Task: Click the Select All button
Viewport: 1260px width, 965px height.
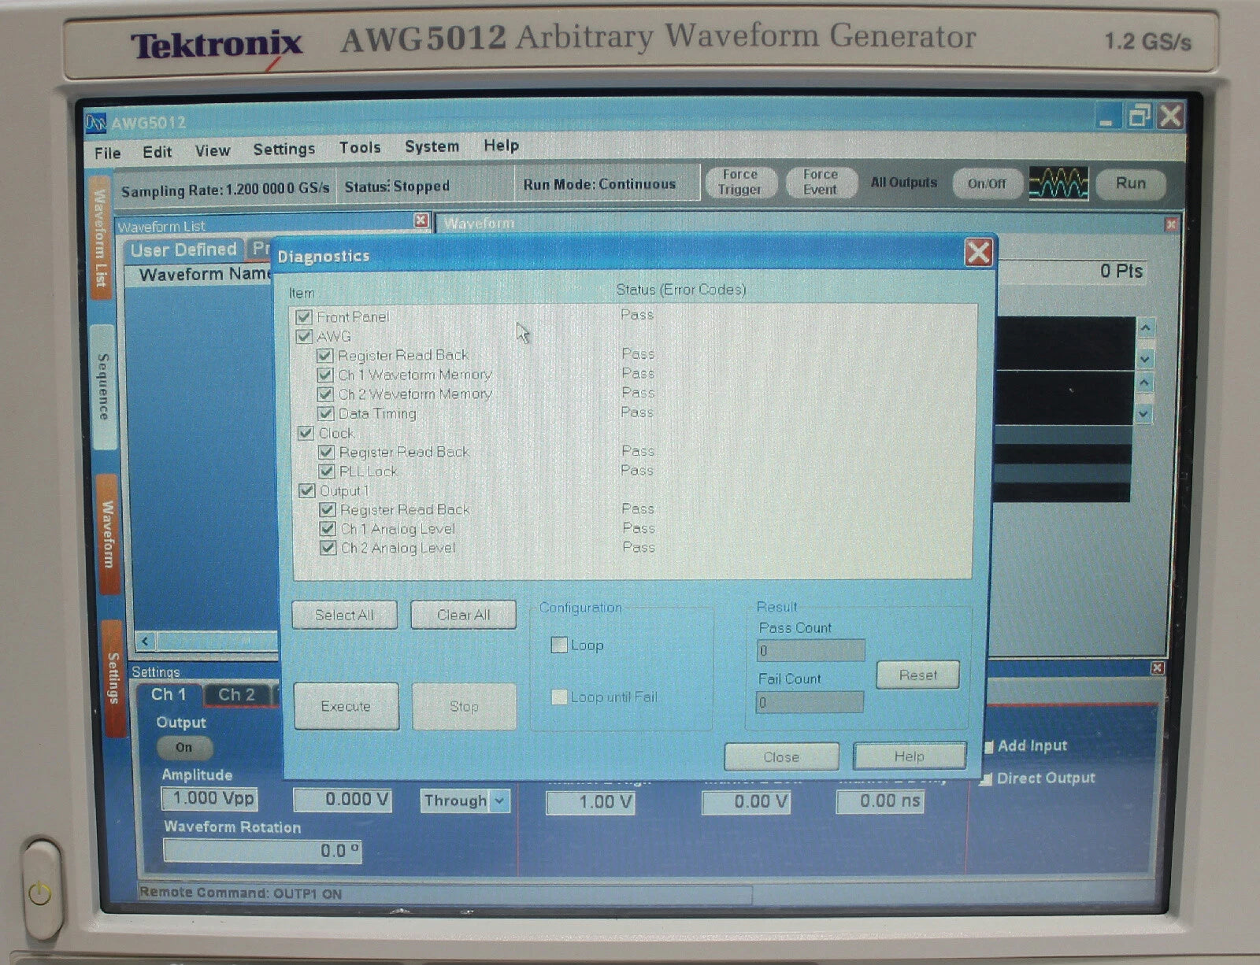Action: pos(344,615)
